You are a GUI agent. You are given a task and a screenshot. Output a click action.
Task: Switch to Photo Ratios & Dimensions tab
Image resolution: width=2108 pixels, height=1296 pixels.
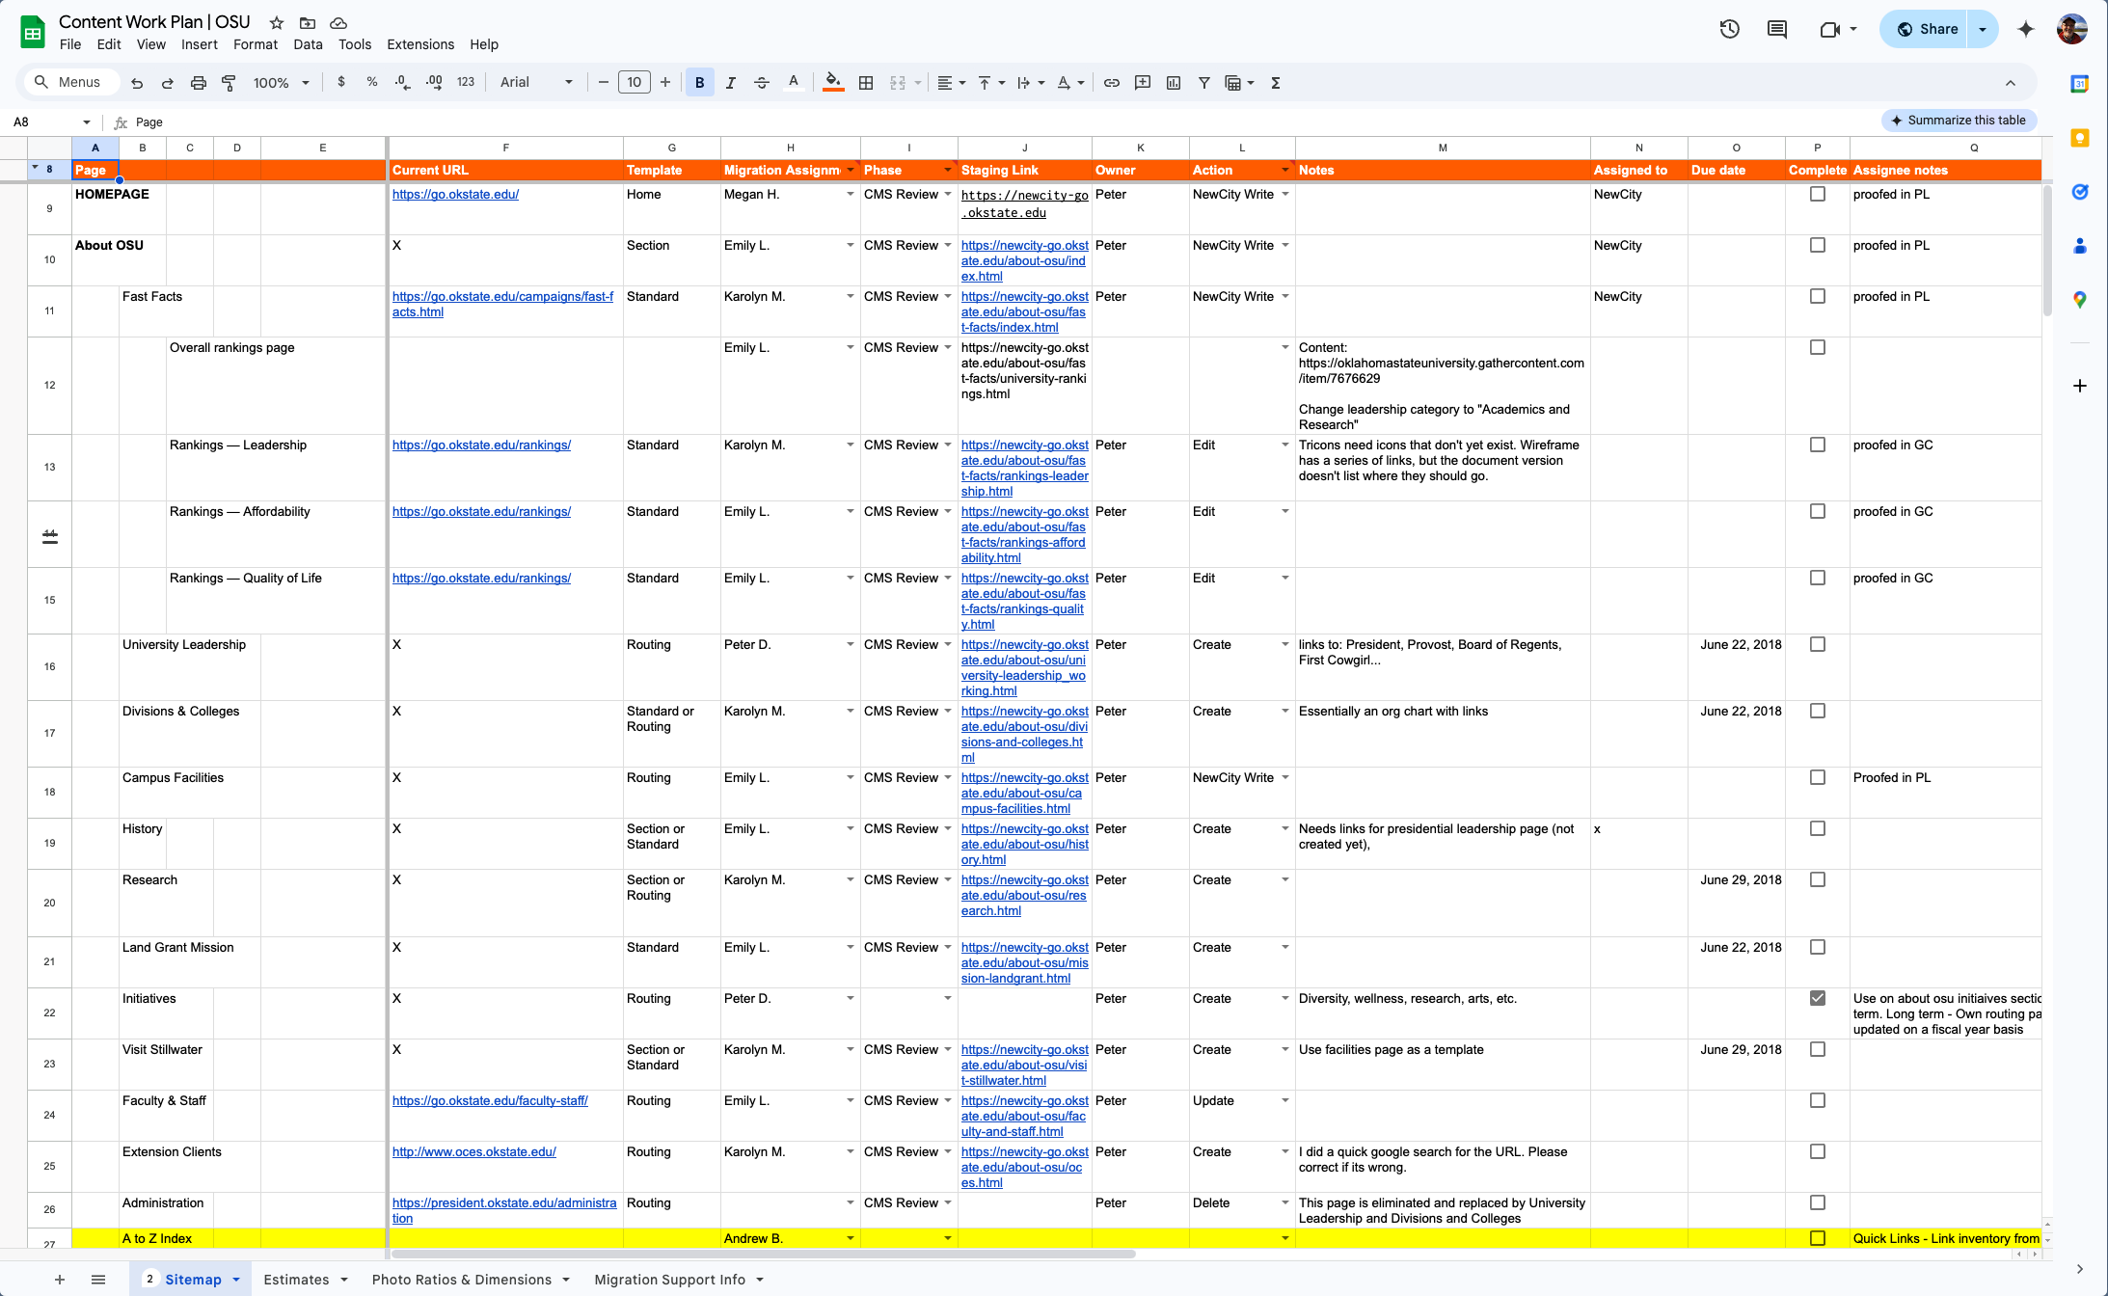click(462, 1280)
